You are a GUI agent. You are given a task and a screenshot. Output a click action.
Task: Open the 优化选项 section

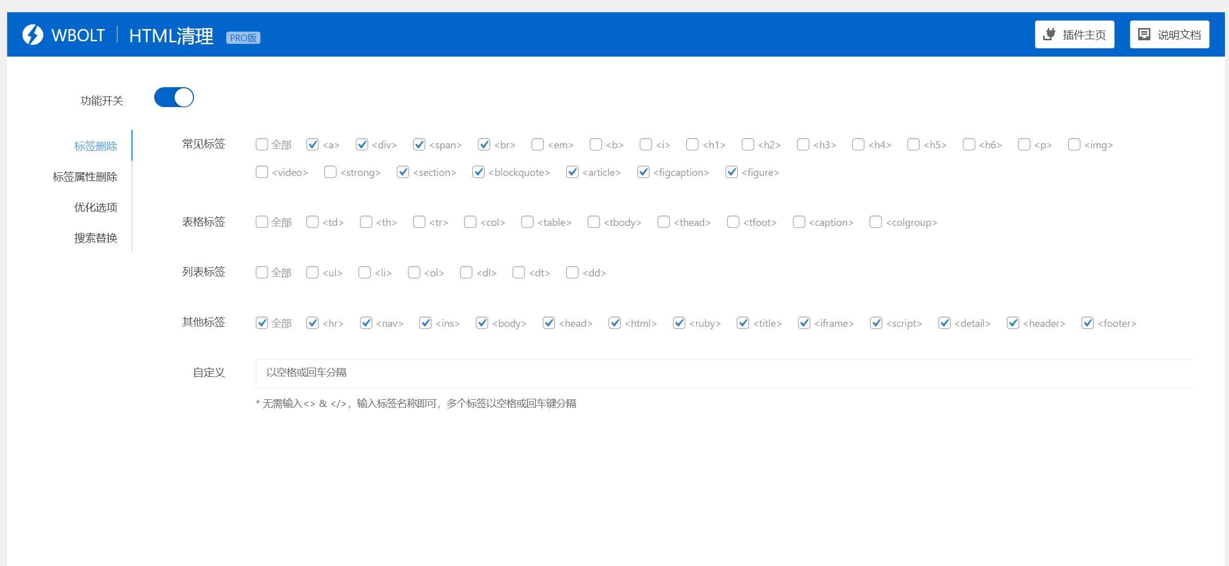[x=96, y=208]
